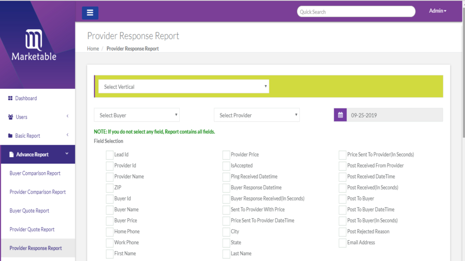
Task: Open Buyer Comparison Report
Action: 34,173
